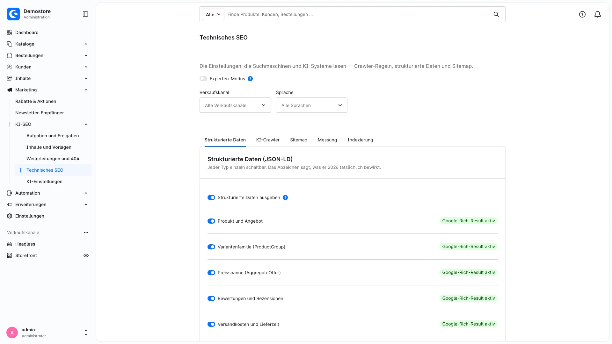This screenshot has height=344, width=612.
Task: Click the Inhalte icon in the sidebar
Action: point(10,78)
